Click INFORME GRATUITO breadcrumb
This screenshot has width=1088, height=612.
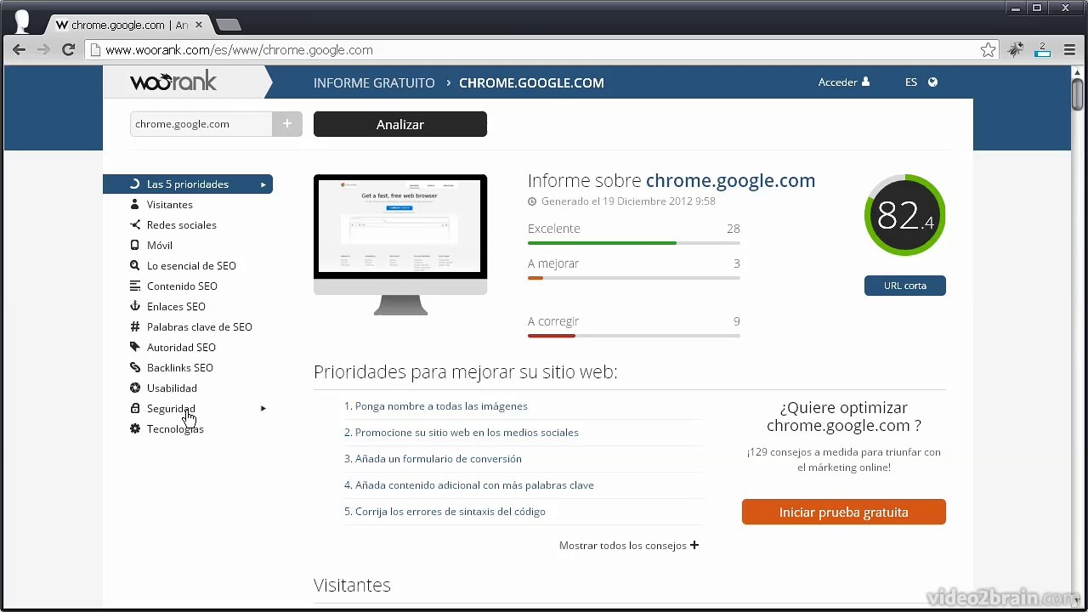pos(374,82)
